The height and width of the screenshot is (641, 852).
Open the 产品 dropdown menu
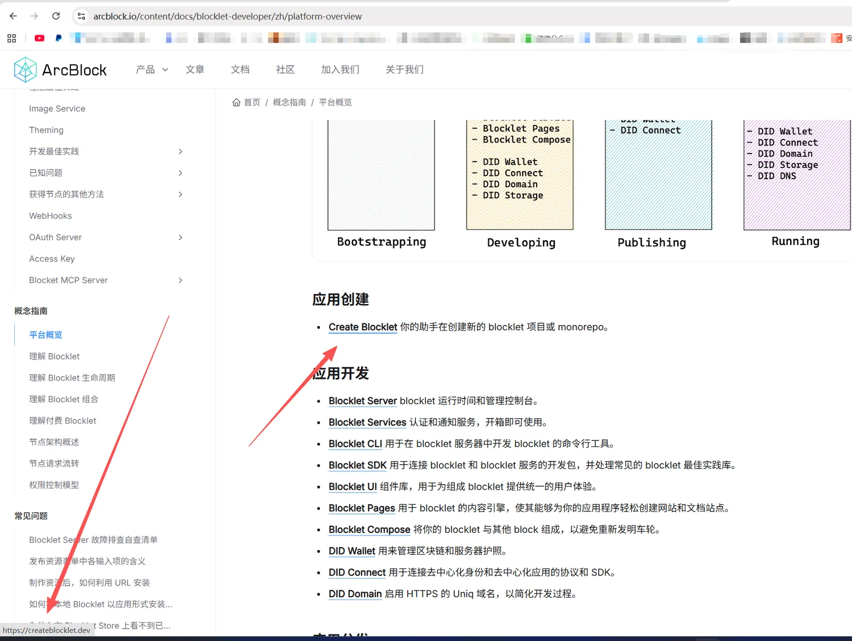[152, 70]
